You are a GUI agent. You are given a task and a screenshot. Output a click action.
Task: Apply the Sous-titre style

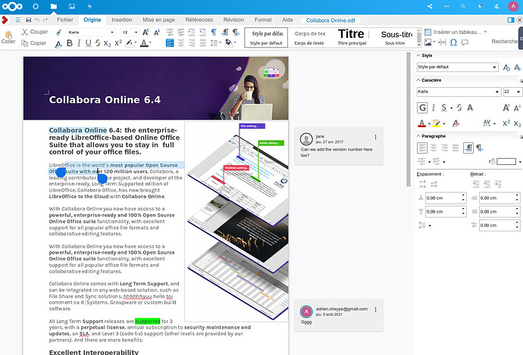point(395,38)
